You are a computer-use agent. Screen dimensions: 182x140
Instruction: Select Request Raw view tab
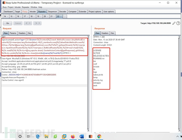(6, 33)
